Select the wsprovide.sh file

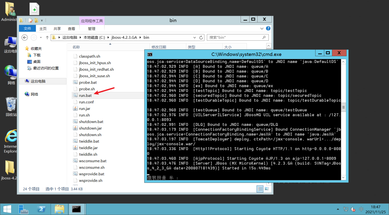91,180
